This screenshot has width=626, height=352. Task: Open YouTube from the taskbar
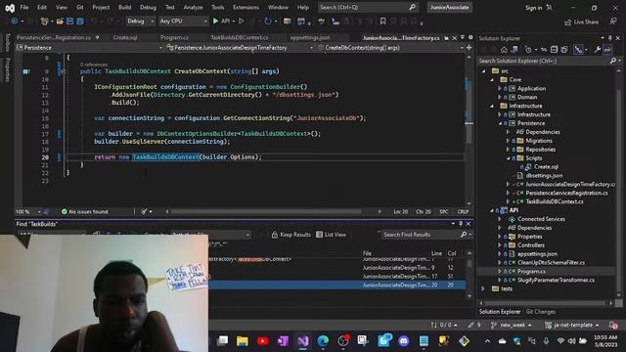coord(263,341)
